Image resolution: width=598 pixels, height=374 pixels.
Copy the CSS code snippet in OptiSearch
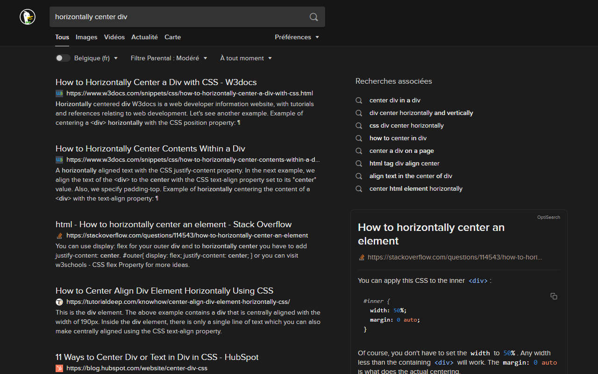[554, 296]
